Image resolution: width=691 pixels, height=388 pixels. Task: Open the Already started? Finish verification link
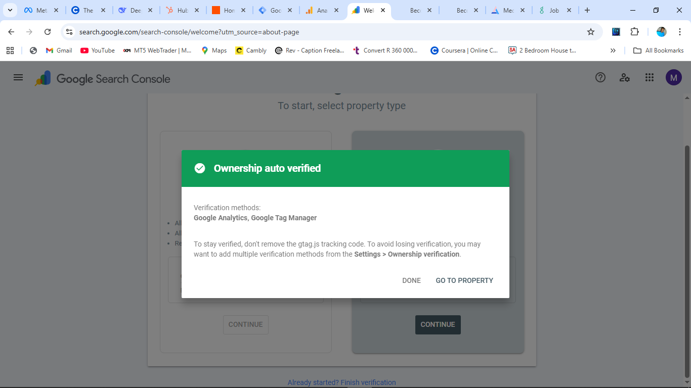click(x=342, y=382)
